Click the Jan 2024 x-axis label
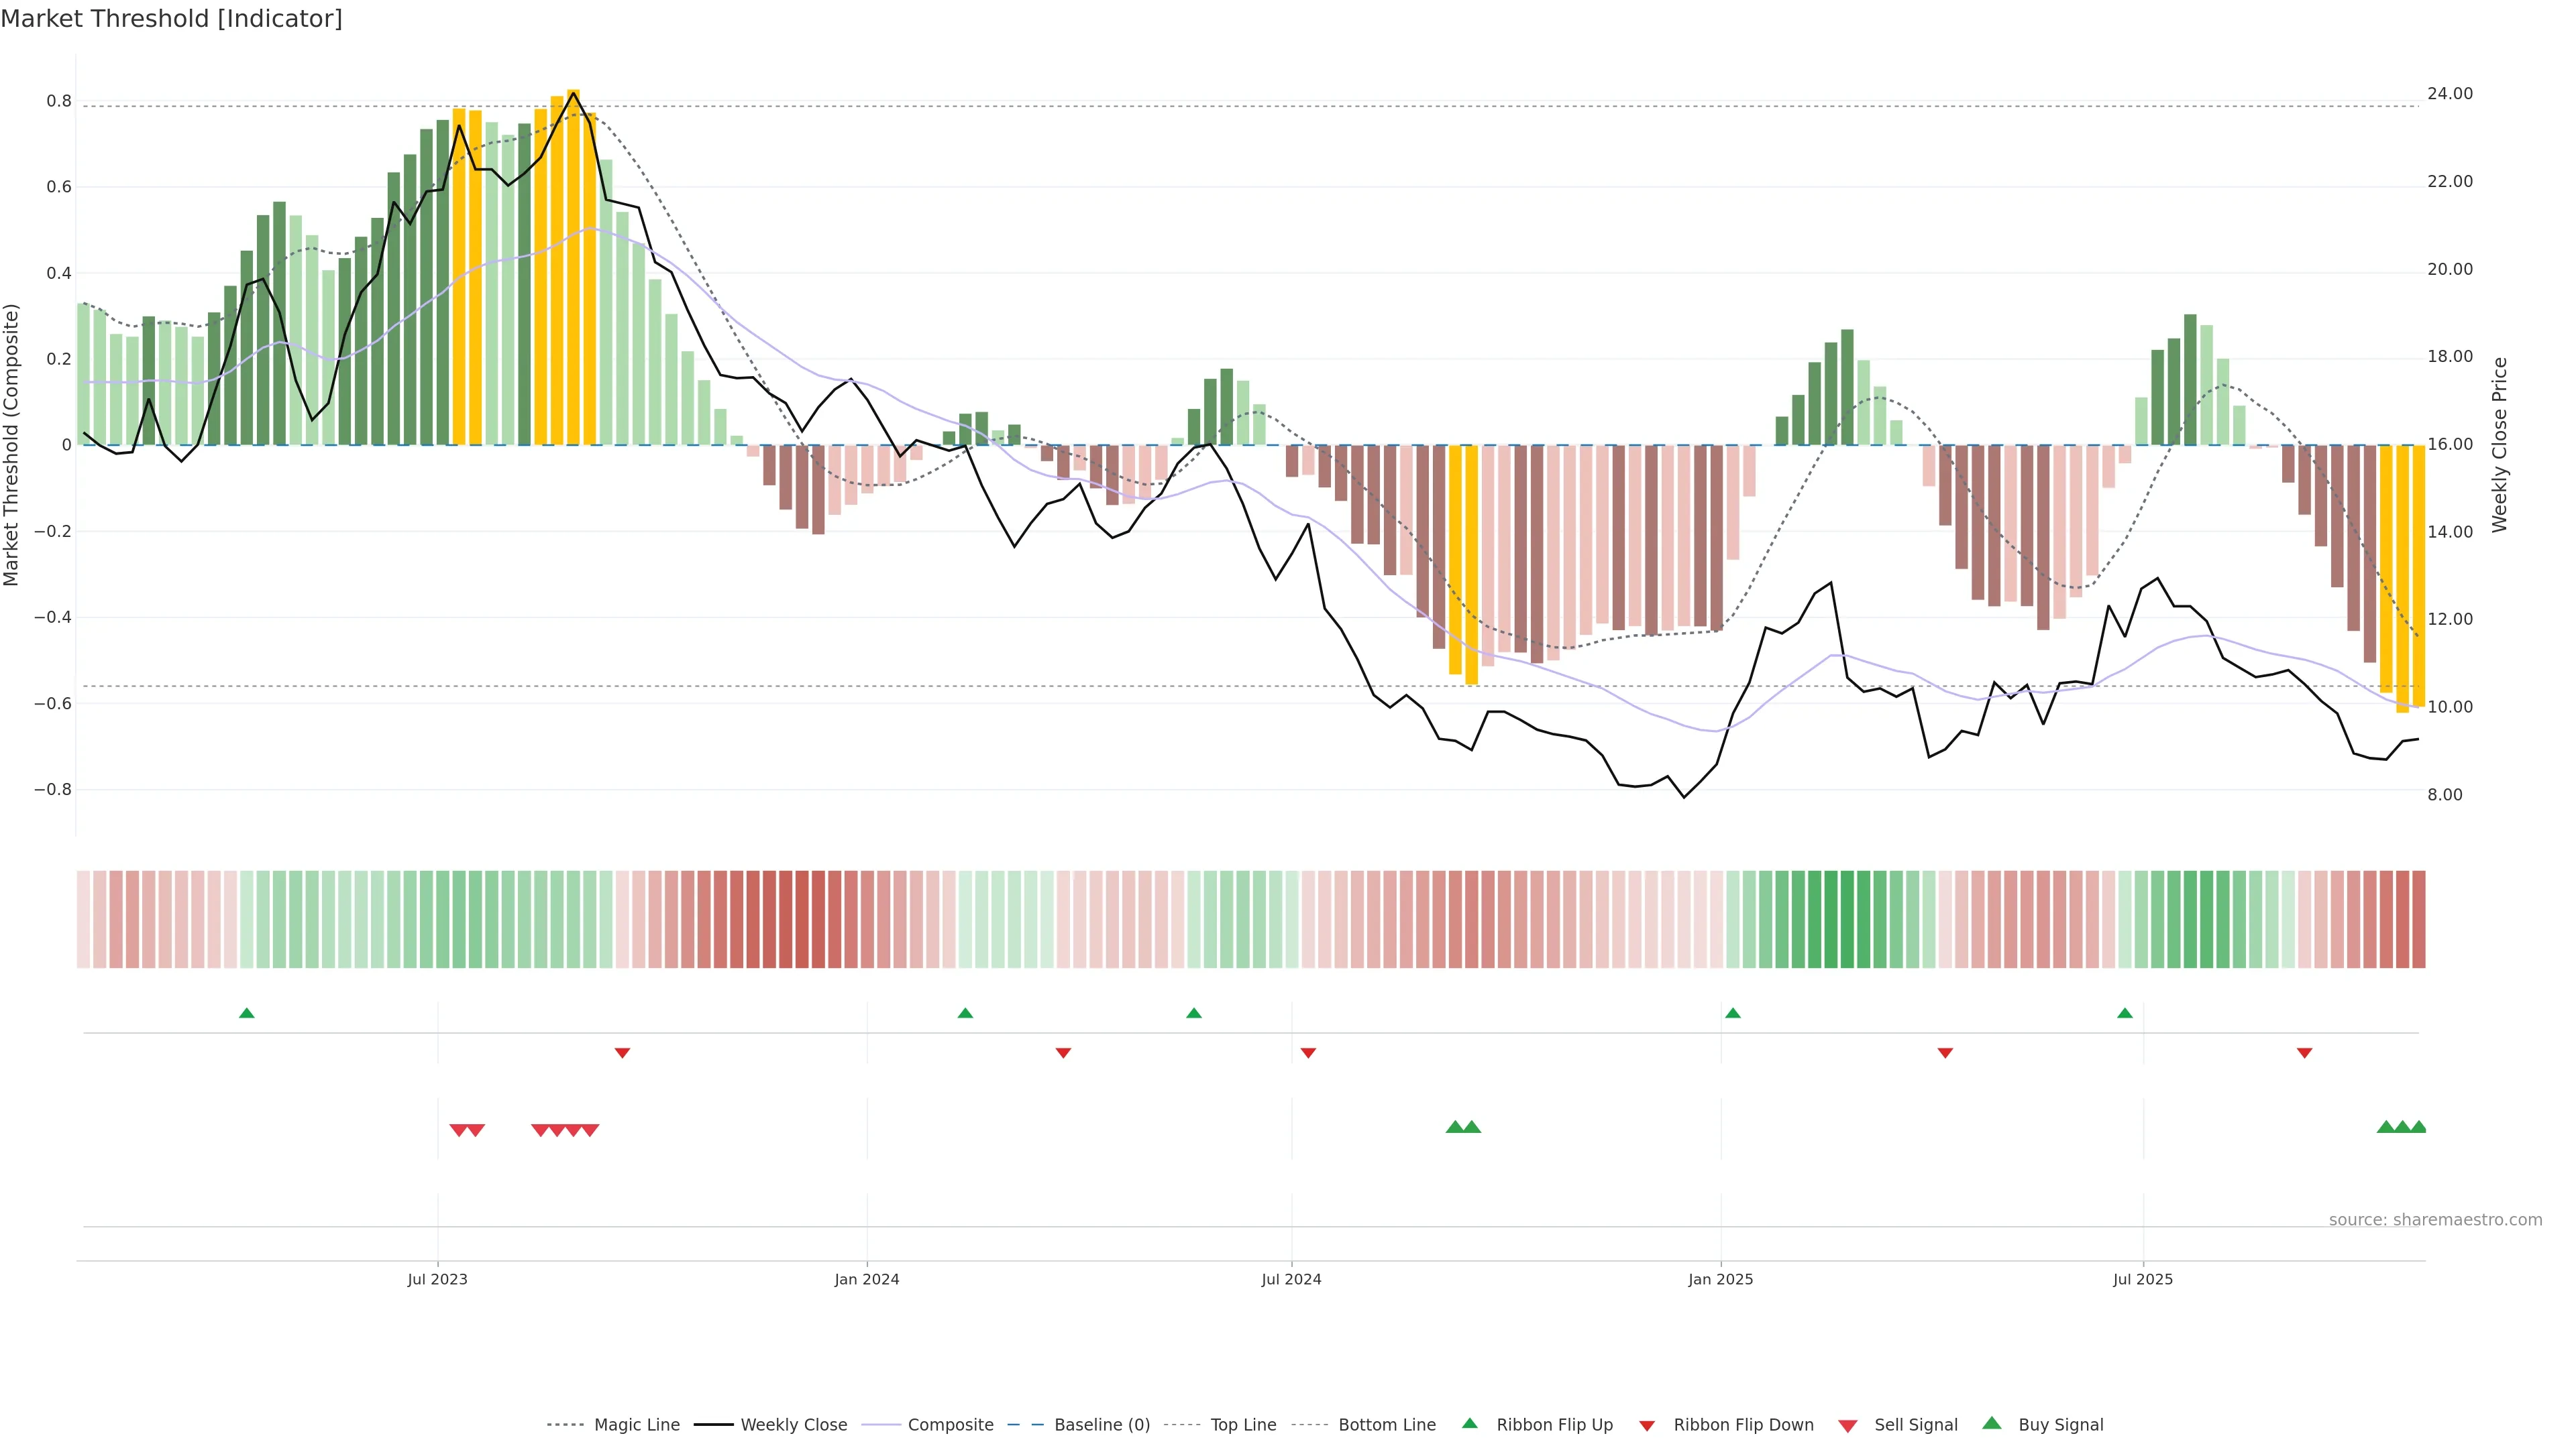Screen dimensions: 2576x1448 coord(867,1280)
